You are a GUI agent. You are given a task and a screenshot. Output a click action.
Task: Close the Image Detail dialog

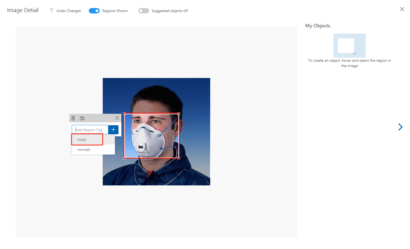pos(402,9)
